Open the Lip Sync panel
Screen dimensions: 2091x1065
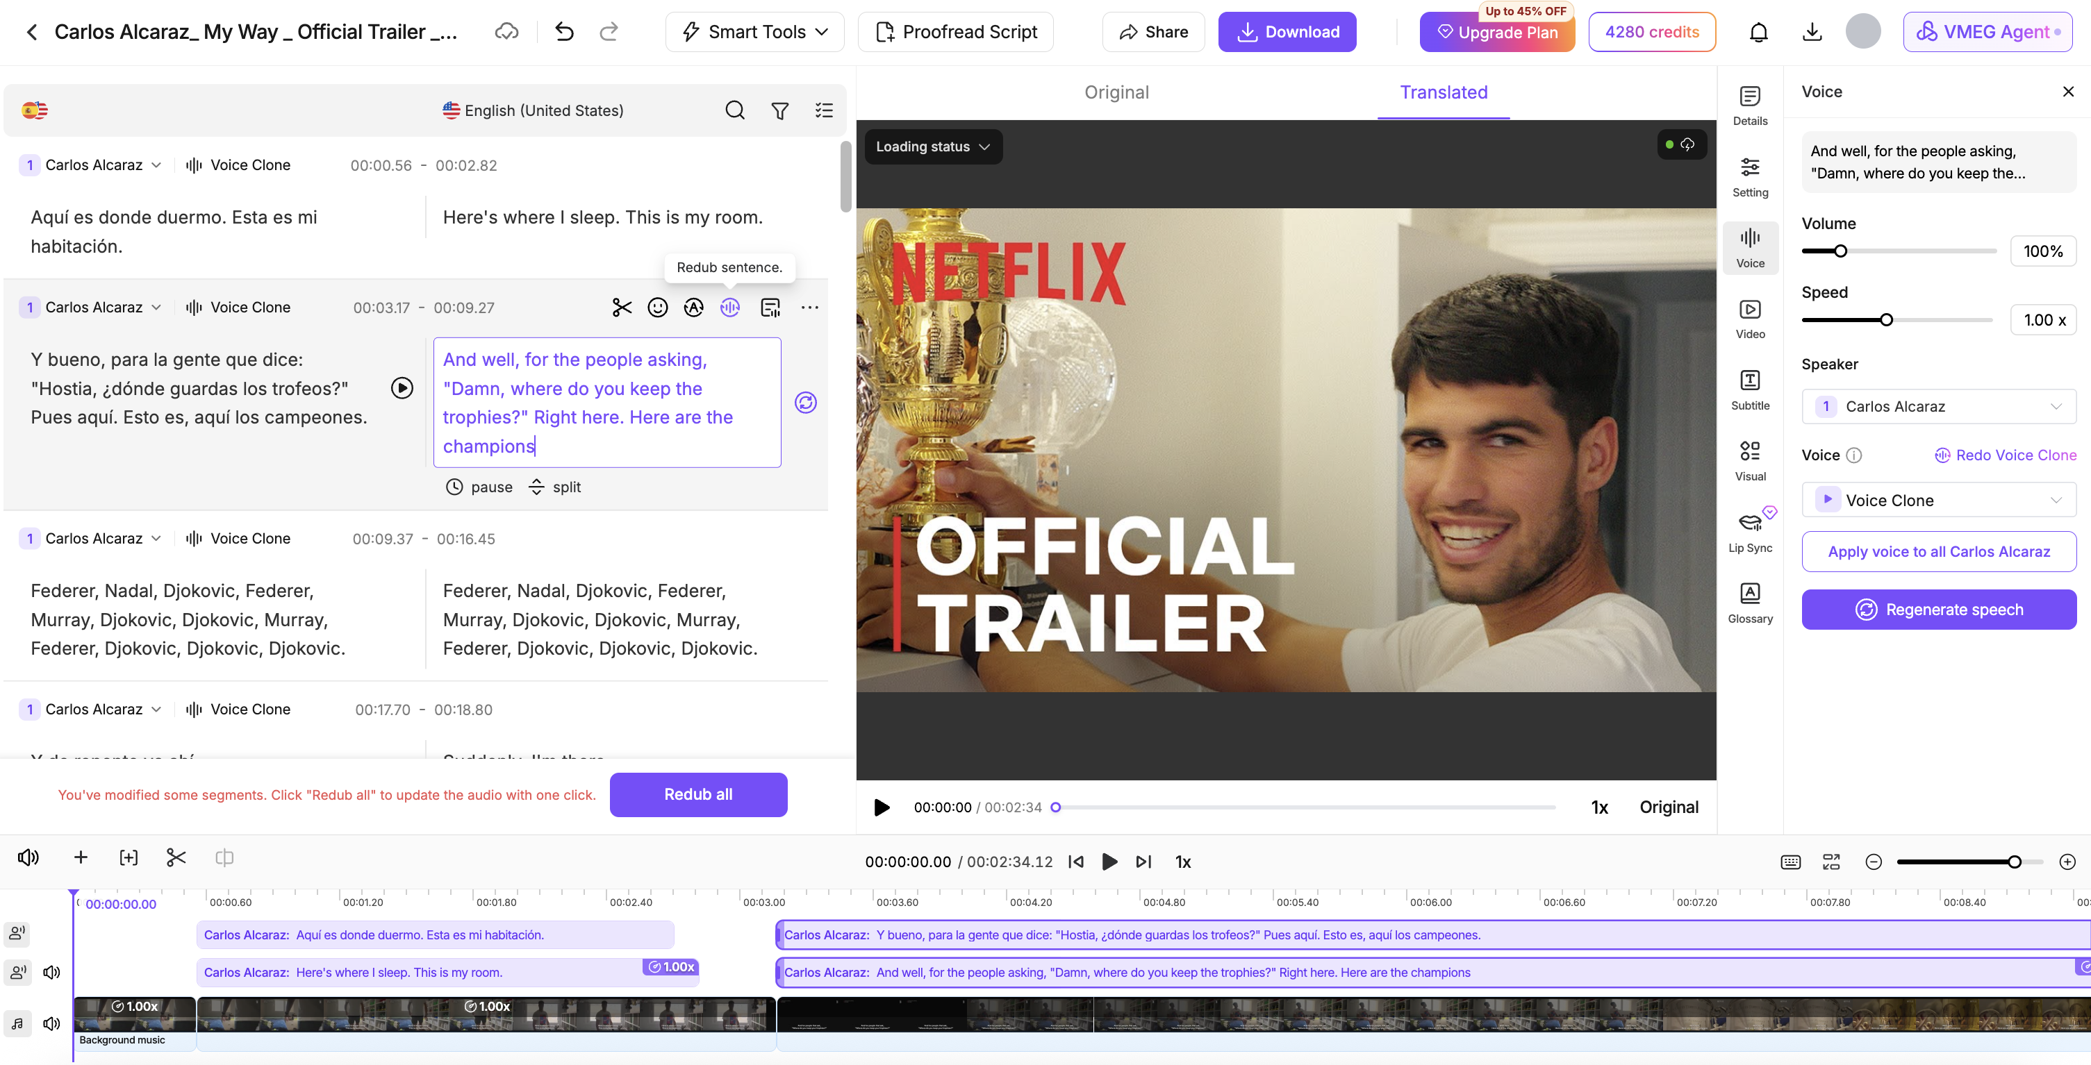pyautogui.click(x=1750, y=531)
